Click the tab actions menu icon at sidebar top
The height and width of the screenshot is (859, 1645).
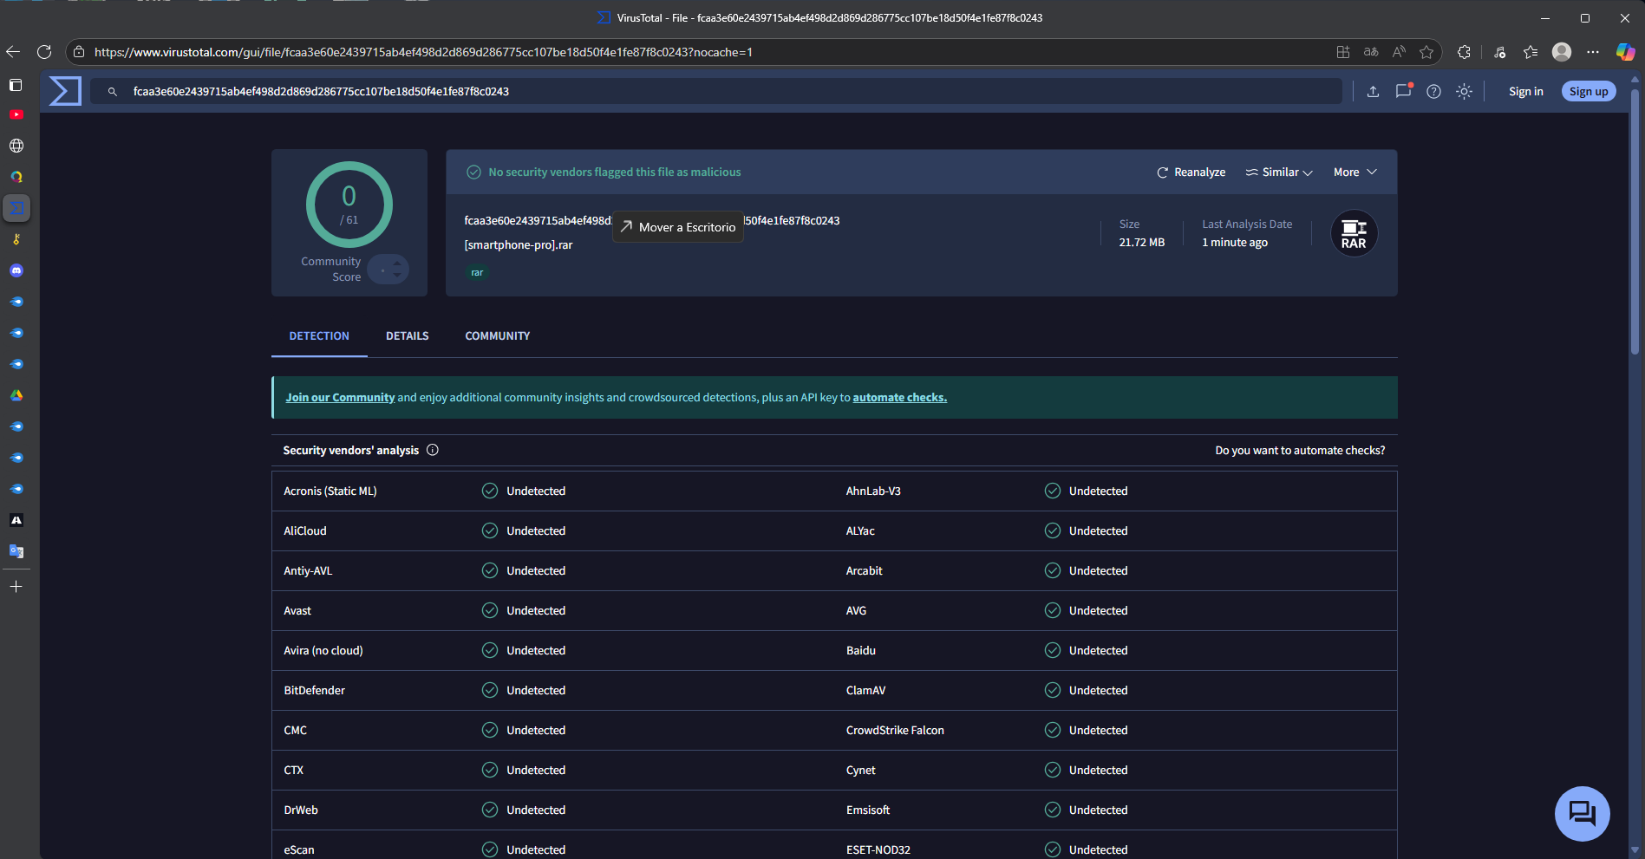(x=16, y=85)
